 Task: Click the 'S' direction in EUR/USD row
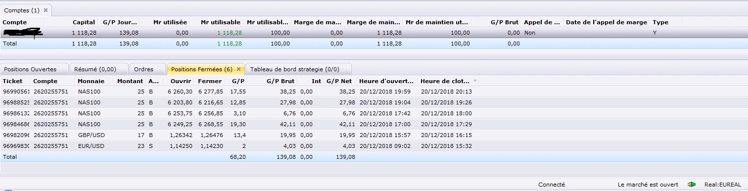point(150,146)
